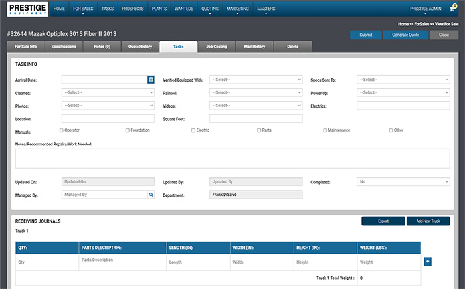Open the Verified Equipped With dropdown

pyautogui.click(x=256, y=80)
